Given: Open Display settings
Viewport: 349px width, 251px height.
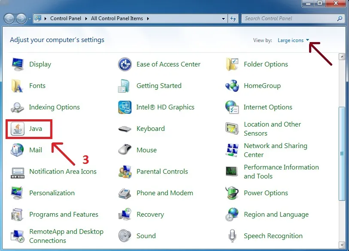Looking at the screenshot, I should point(40,64).
